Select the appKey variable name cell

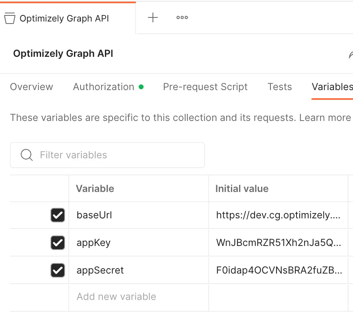pos(139,243)
